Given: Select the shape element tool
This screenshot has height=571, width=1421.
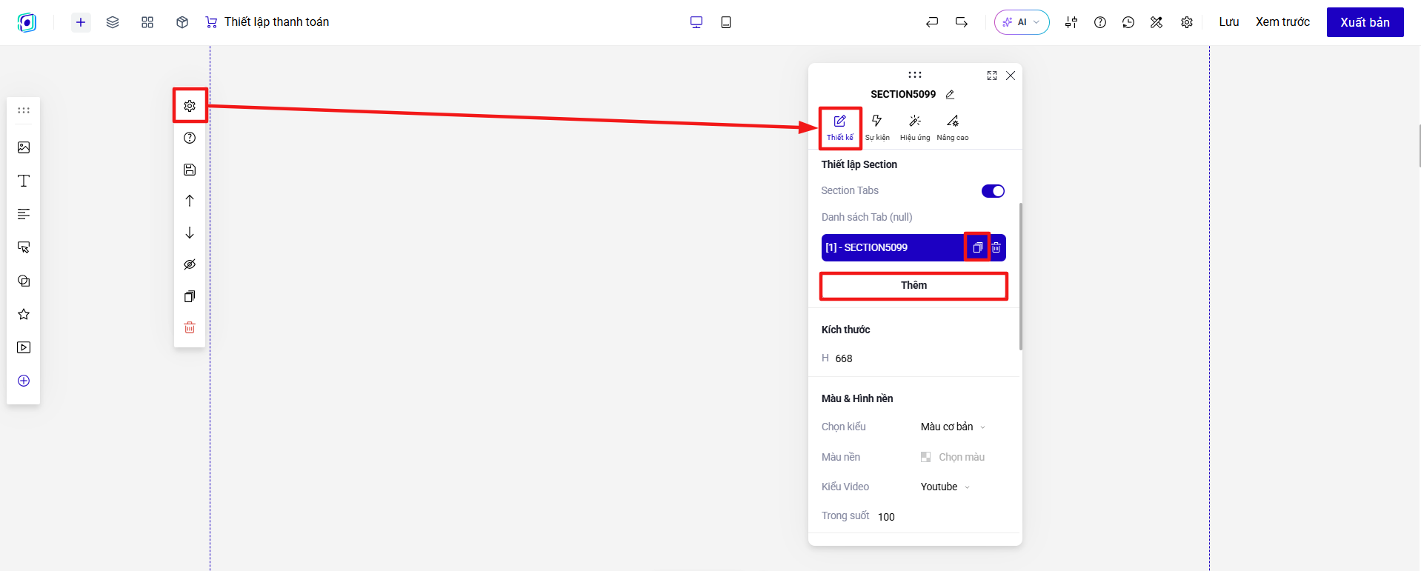Looking at the screenshot, I should 24,281.
